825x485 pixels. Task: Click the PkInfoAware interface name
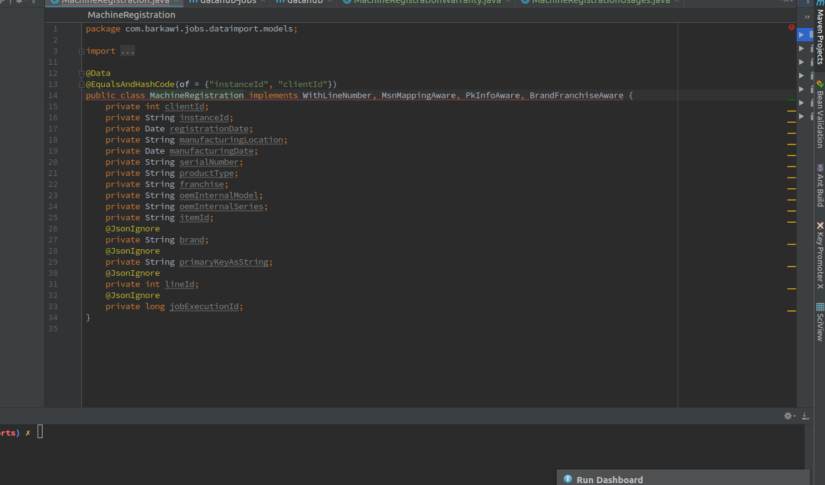point(493,96)
